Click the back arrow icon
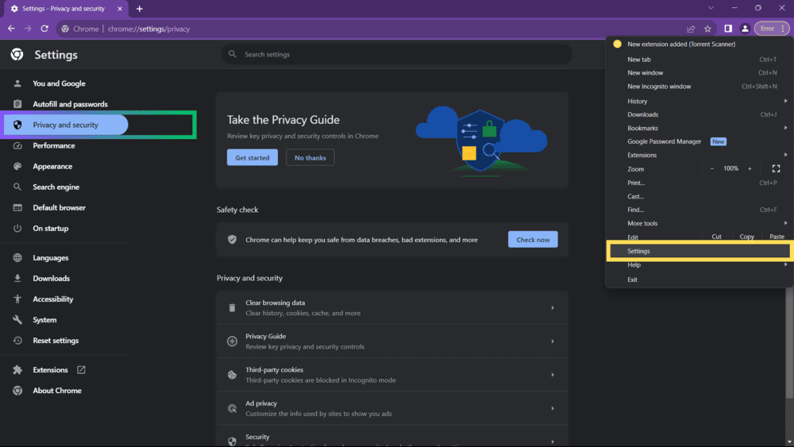 tap(11, 29)
